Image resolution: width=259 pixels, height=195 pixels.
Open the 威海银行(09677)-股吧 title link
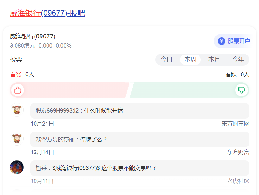[47, 13]
